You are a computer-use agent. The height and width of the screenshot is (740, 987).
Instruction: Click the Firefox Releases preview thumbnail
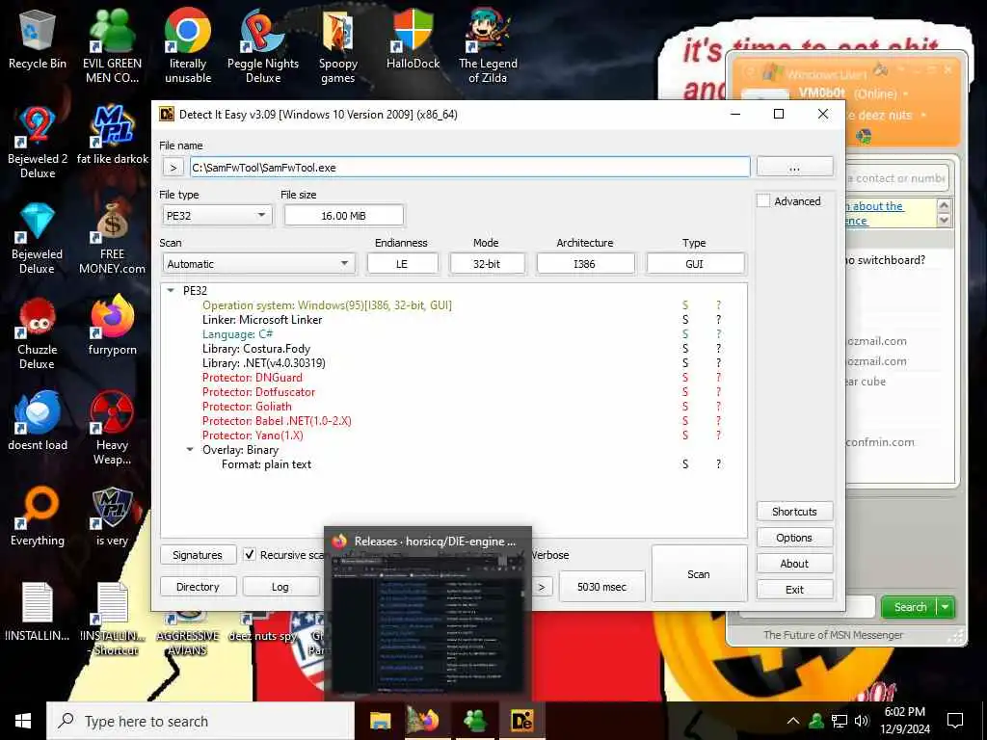click(x=428, y=623)
